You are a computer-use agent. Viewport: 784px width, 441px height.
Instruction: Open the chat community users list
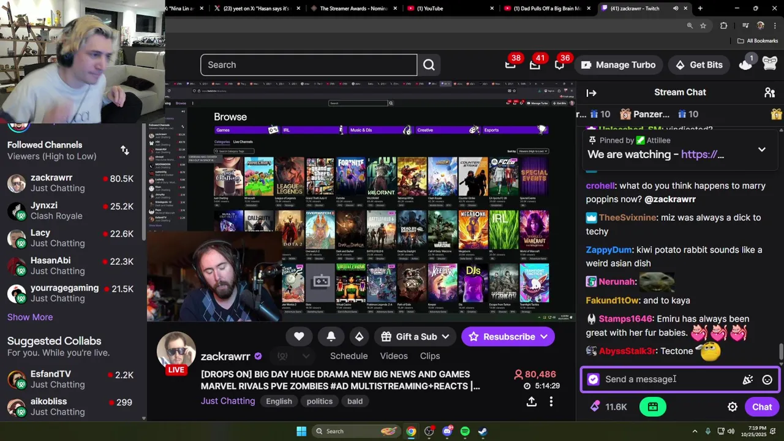[x=769, y=92]
